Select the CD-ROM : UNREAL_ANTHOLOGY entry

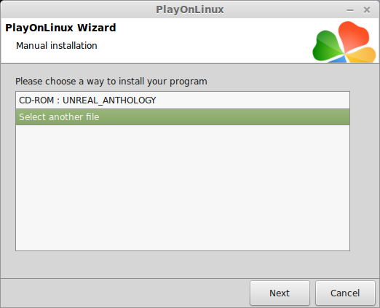(x=183, y=100)
